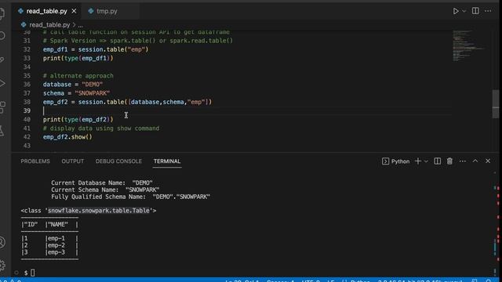Open the launch profile dropdown next to plus

tap(426, 161)
